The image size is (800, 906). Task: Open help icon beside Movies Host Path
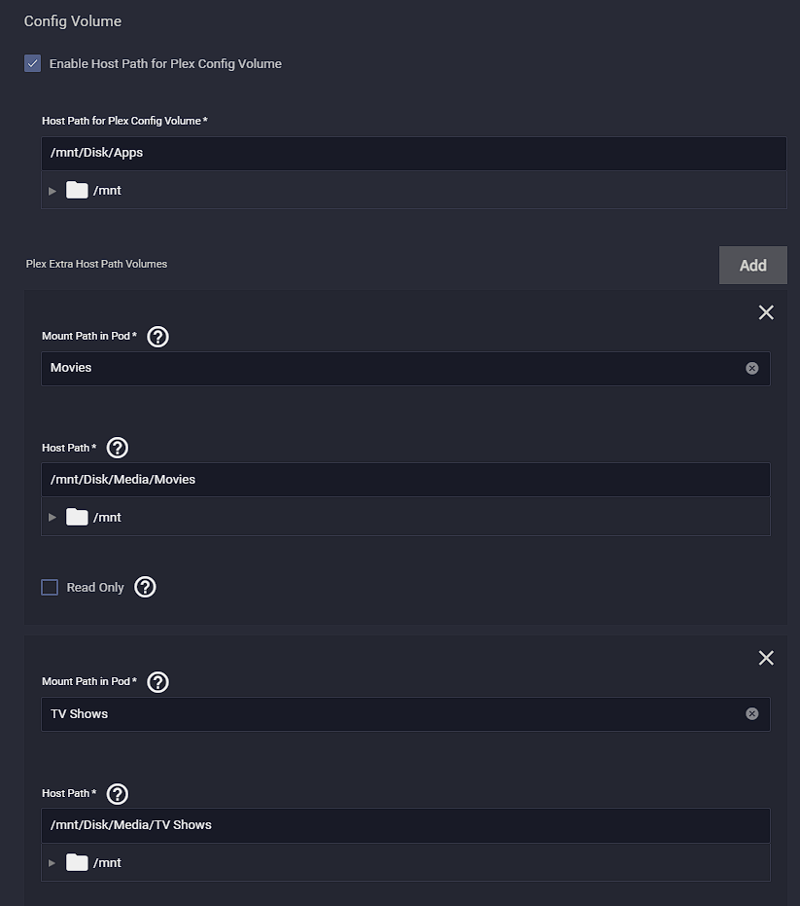coord(118,448)
